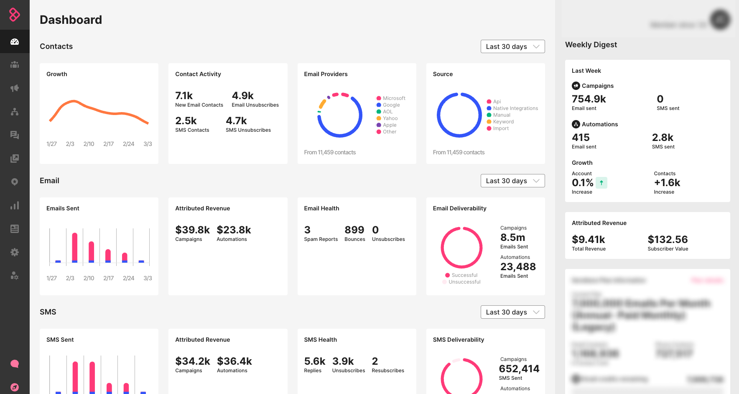
Task: Click the pink compass icon at sidebar bottom
Action: (15, 387)
